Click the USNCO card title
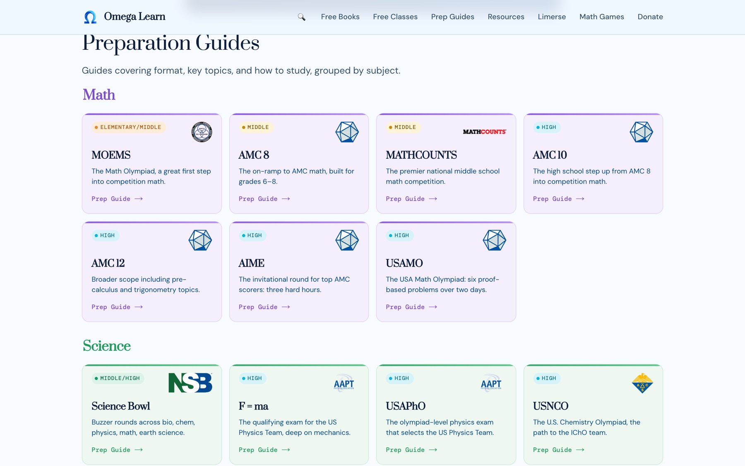 coord(550,406)
